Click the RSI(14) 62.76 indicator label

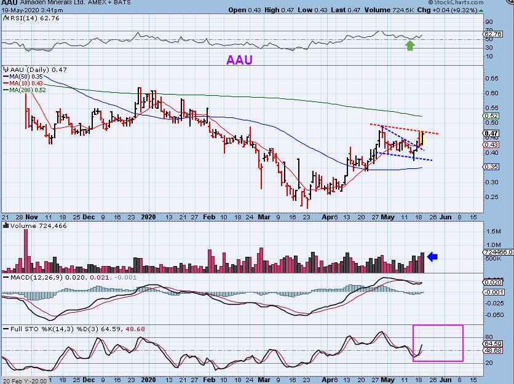pyautogui.click(x=35, y=18)
